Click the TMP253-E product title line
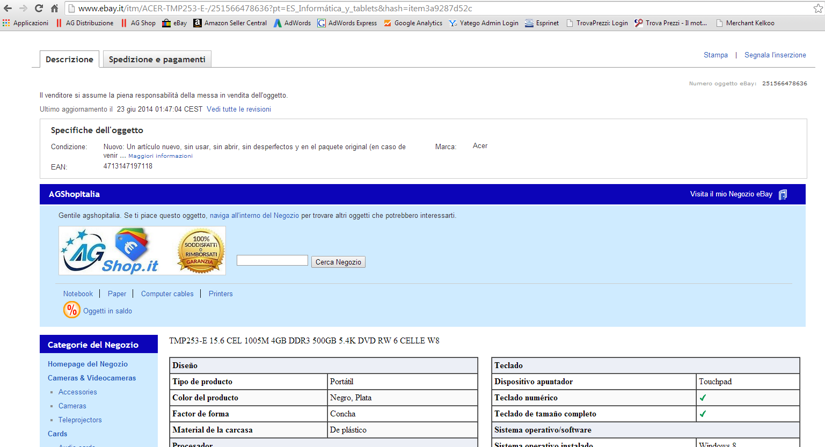The height and width of the screenshot is (447, 825). pos(304,341)
